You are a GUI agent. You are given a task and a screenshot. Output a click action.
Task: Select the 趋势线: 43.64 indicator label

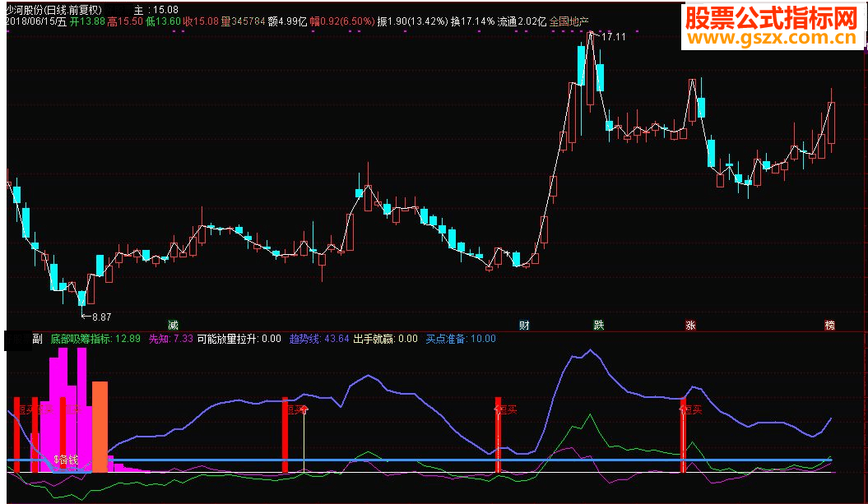[319, 339]
